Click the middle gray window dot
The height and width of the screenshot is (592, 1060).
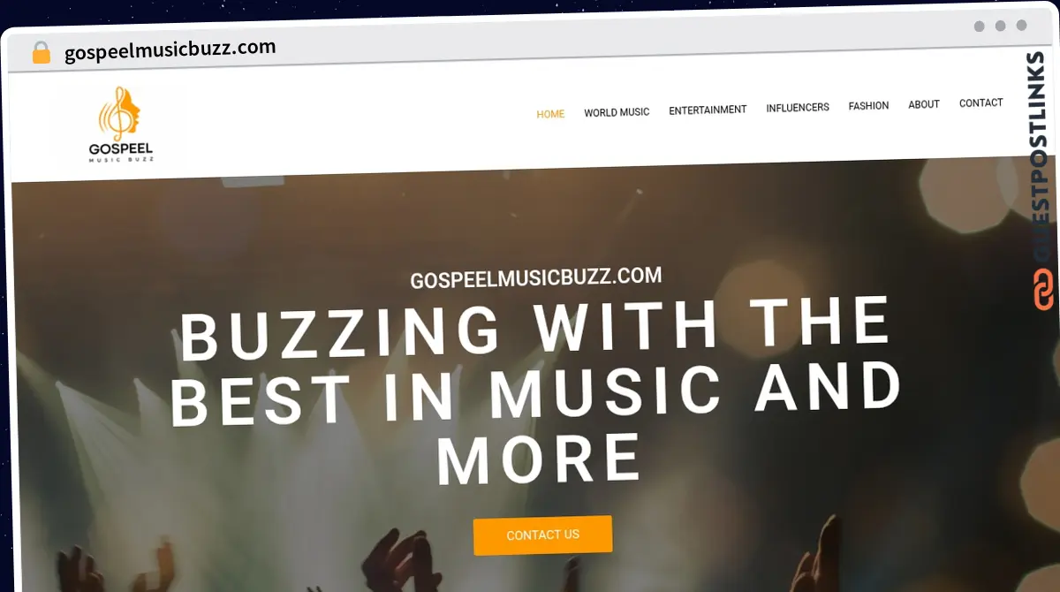pos(1001,27)
